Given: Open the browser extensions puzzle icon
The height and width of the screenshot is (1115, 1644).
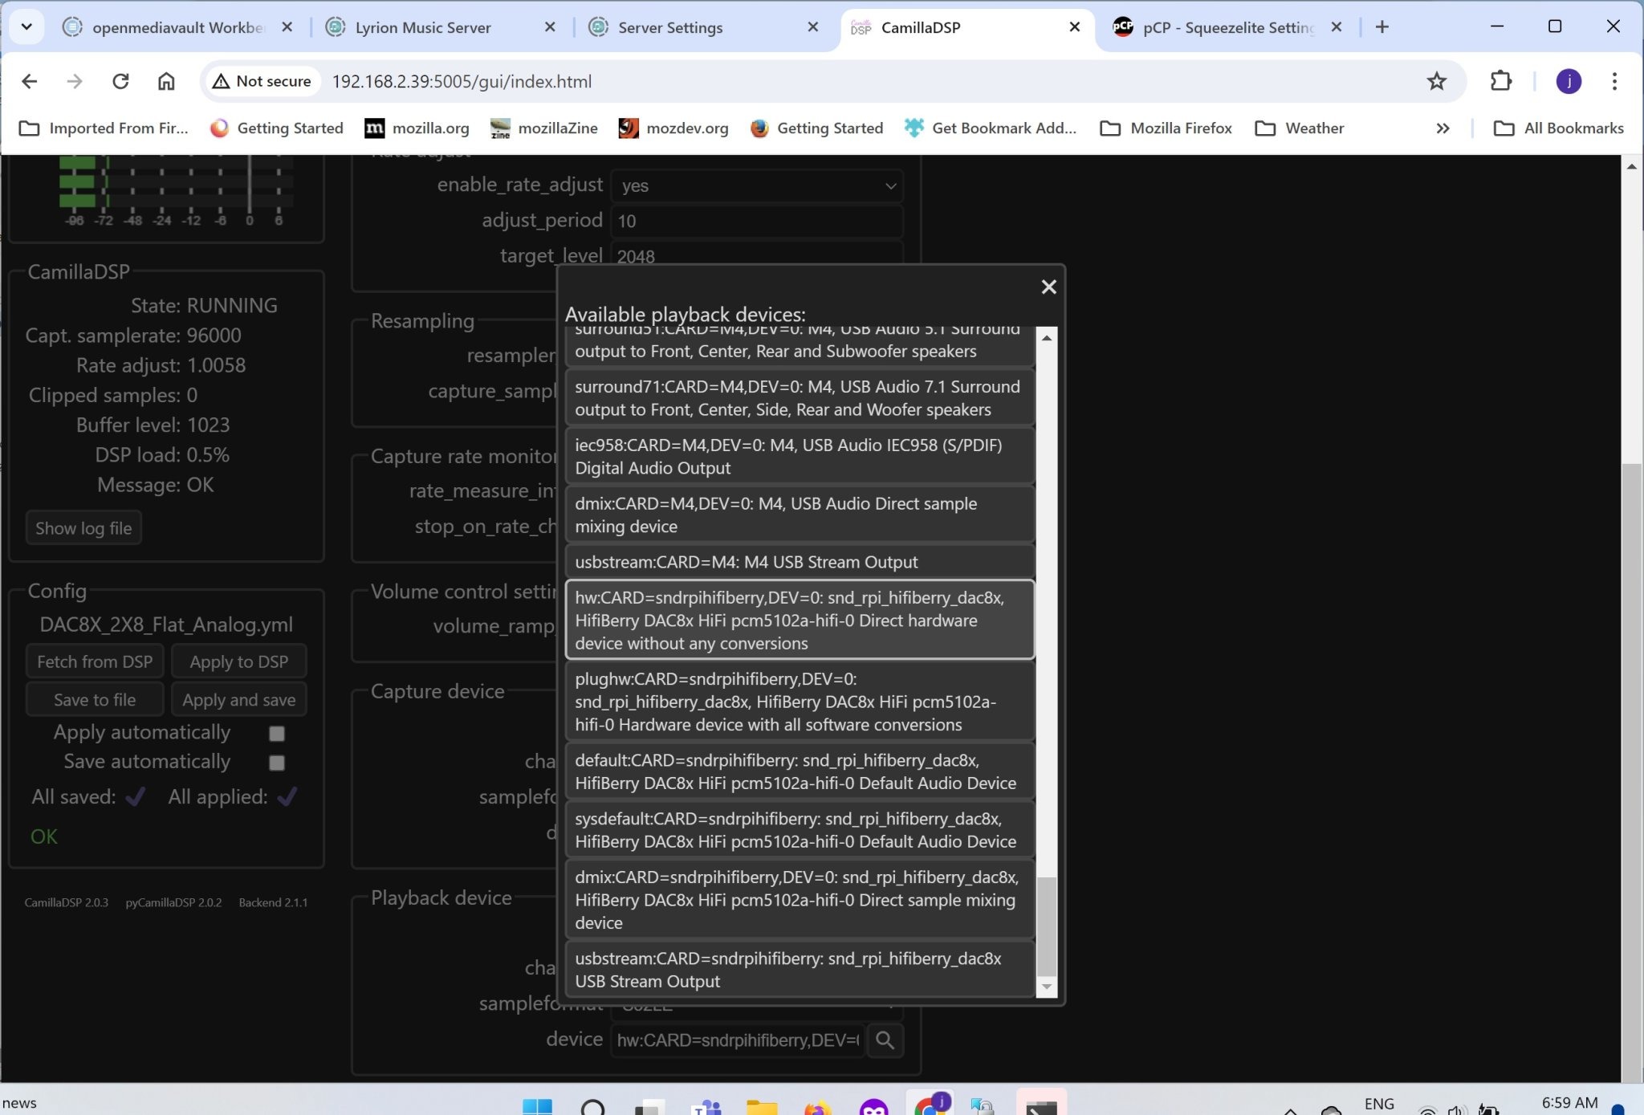Looking at the screenshot, I should click(x=1500, y=81).
